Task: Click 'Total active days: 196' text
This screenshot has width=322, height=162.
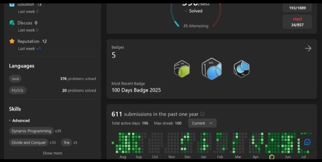Action: pos(130,123)
